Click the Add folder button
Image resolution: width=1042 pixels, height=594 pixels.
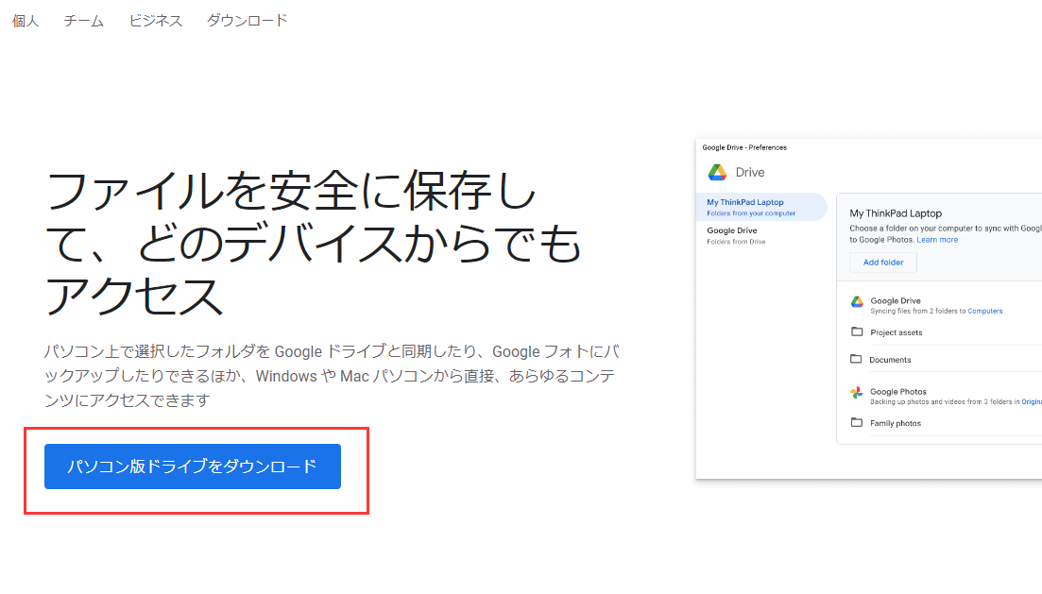[882, 262]
